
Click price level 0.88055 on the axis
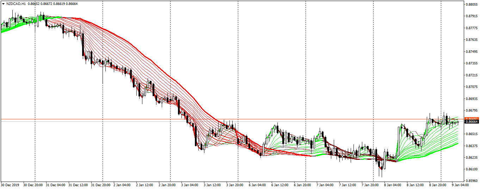472,4
